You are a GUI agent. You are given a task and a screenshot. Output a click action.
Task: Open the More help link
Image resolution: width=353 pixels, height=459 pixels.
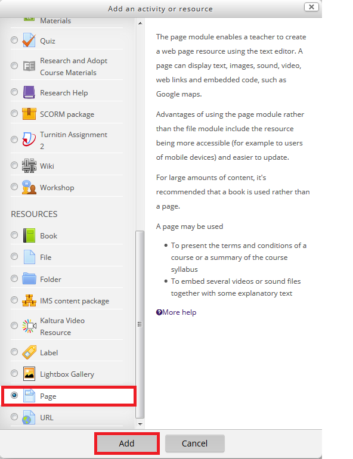[179, 312]
